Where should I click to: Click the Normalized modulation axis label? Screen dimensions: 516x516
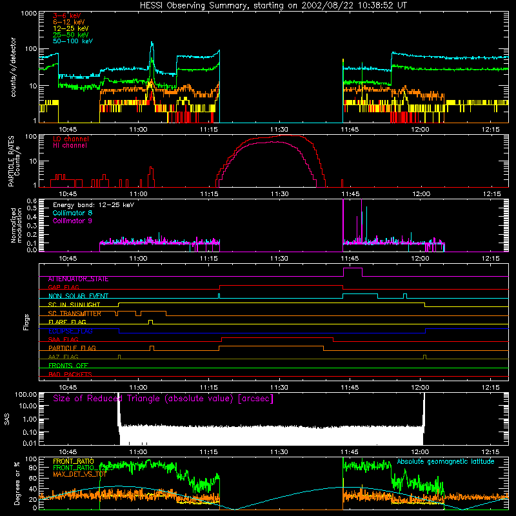(16, 225)
